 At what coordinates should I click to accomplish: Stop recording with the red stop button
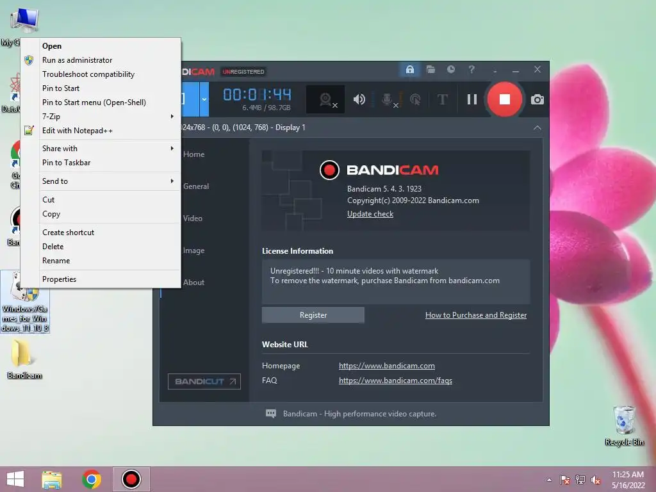pos(505,99)
